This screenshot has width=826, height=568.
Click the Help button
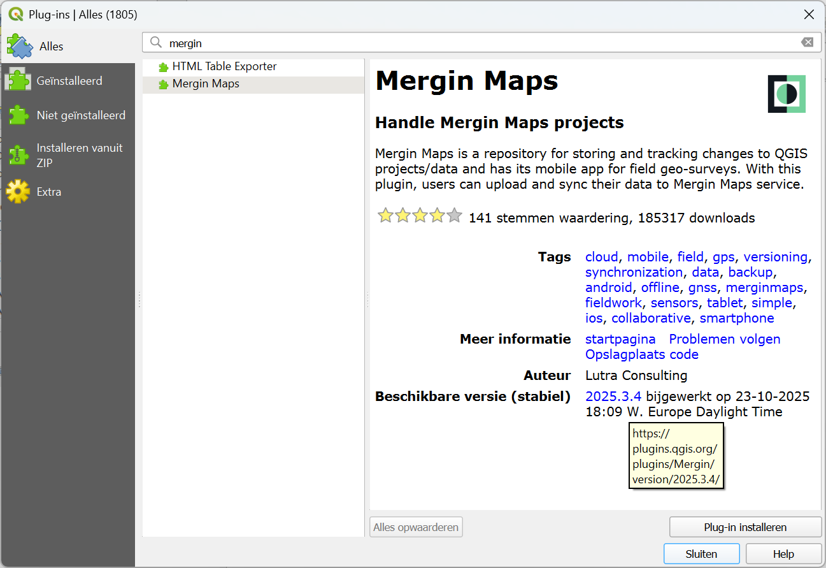click(x=783, y=554)
